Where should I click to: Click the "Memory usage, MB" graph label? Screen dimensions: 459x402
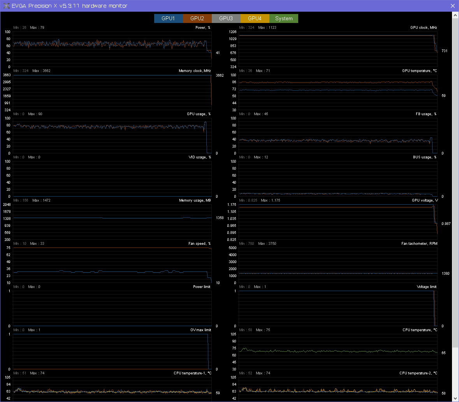(x=195, y=200)
